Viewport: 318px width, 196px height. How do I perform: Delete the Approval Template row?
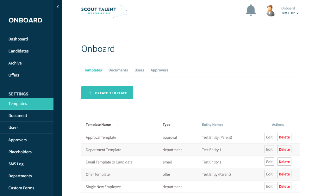pos(284,137)
